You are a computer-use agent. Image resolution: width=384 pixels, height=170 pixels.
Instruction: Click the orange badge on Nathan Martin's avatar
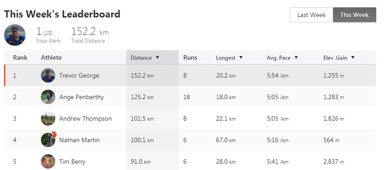54,134
